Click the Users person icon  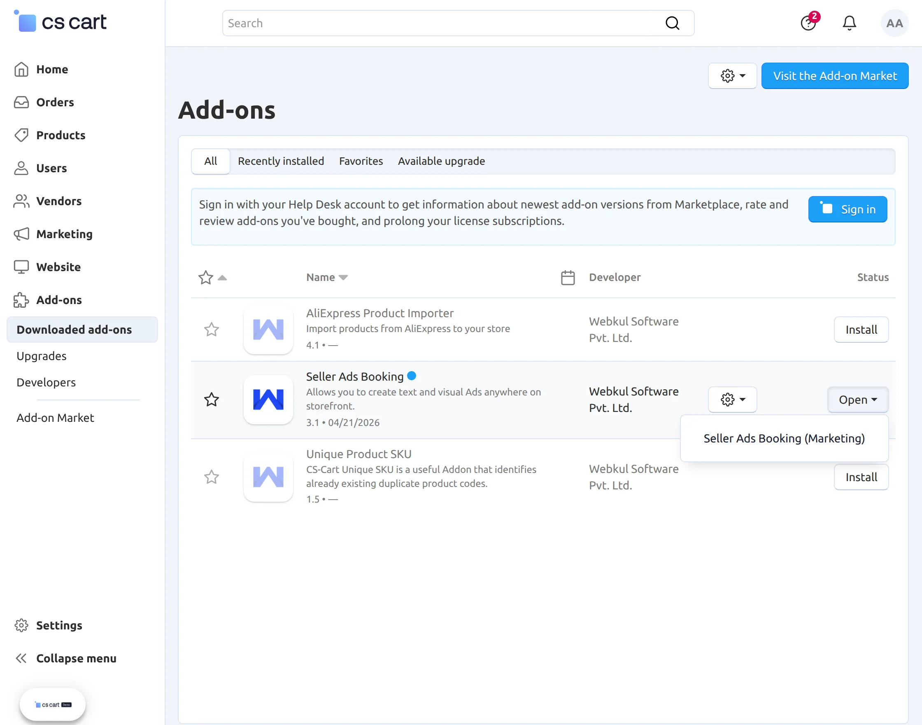21,168
